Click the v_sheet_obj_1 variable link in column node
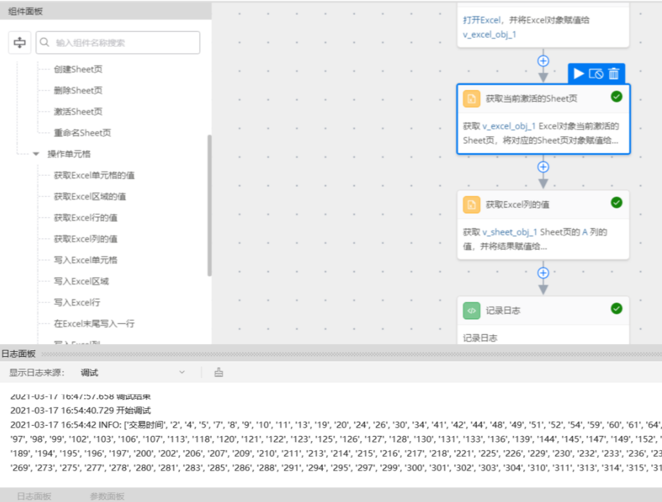 (510, 232)
